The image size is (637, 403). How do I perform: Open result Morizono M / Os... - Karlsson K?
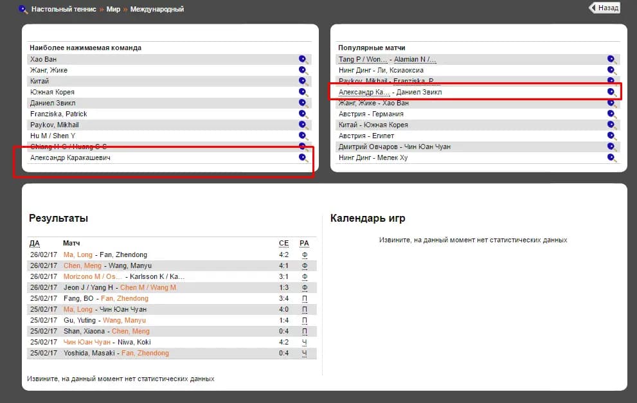124,276
